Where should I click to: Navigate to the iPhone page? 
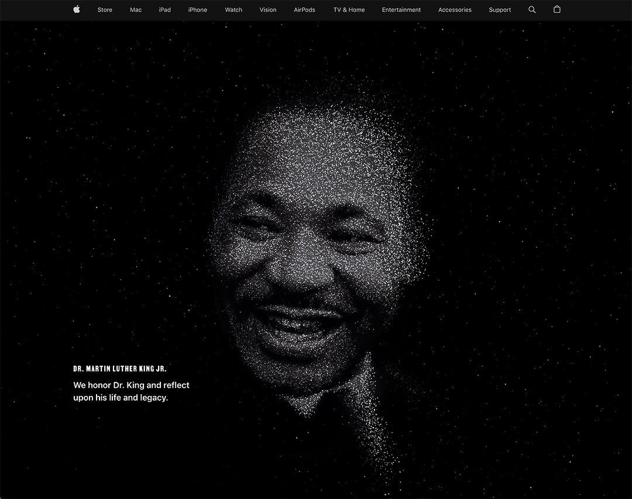pos(198,10)
